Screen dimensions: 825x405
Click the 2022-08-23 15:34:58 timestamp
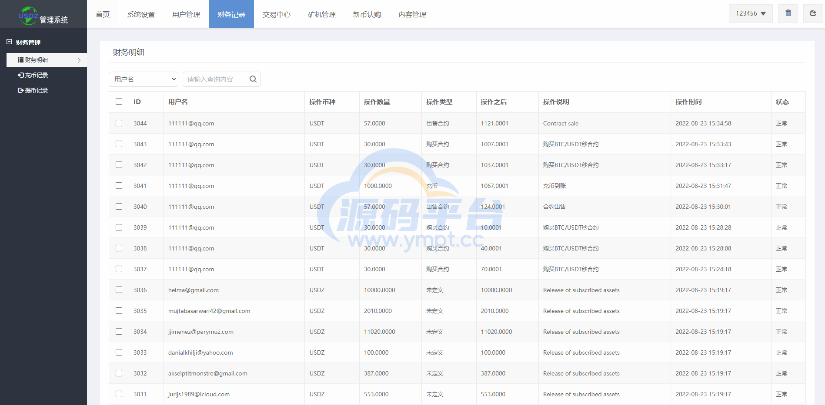coord(703,123)
